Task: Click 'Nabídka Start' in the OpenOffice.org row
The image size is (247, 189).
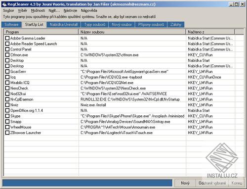Action: pos(199,110)
